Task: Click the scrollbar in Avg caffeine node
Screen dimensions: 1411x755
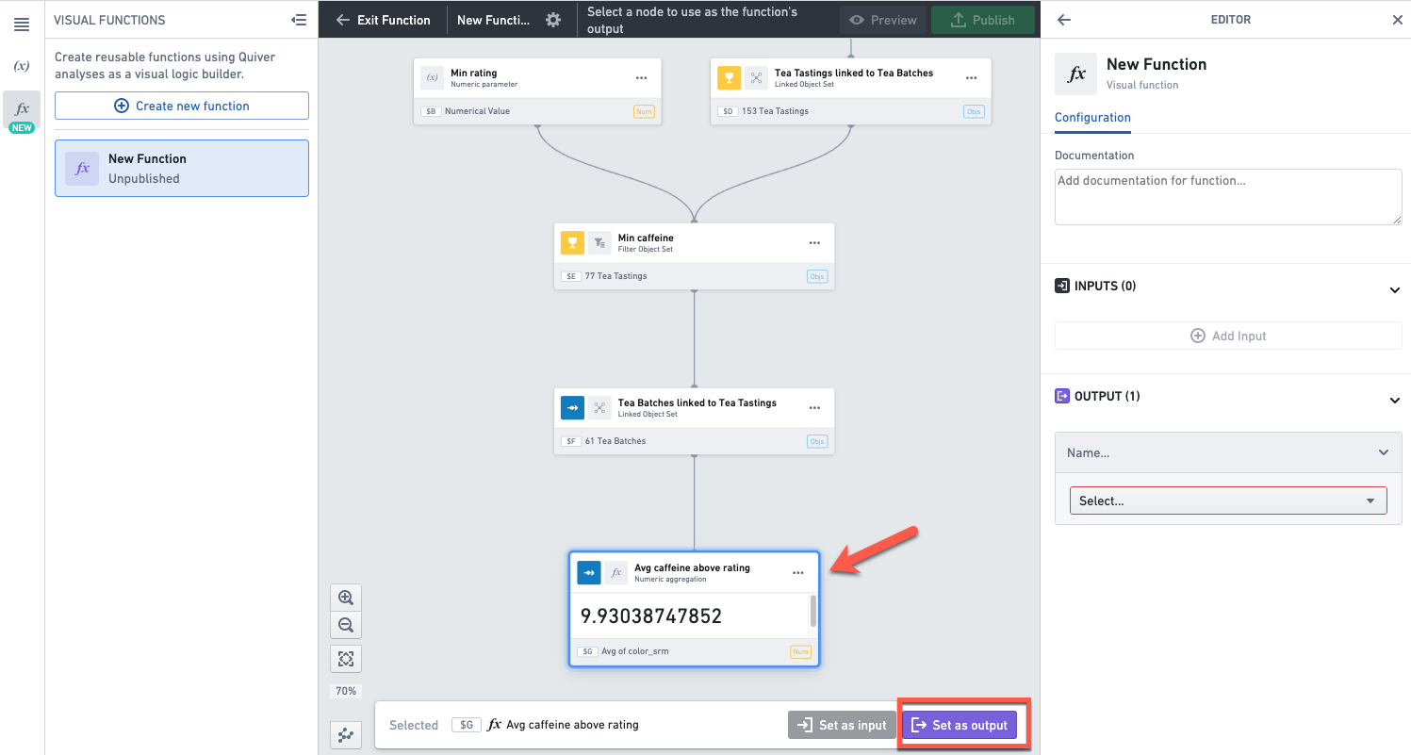Action: coord(813,611)
